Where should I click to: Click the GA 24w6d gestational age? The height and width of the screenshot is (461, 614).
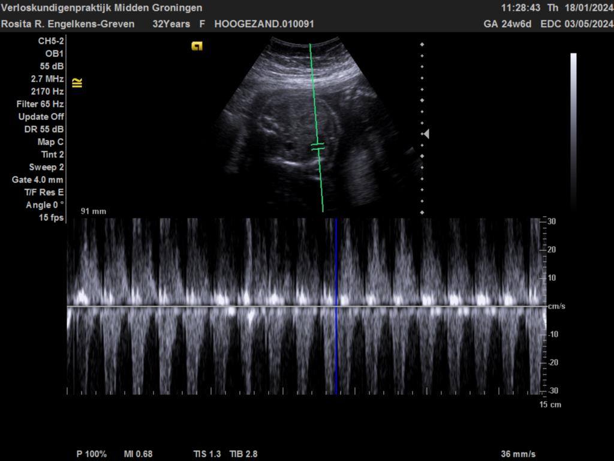click(x=507, y=24)
